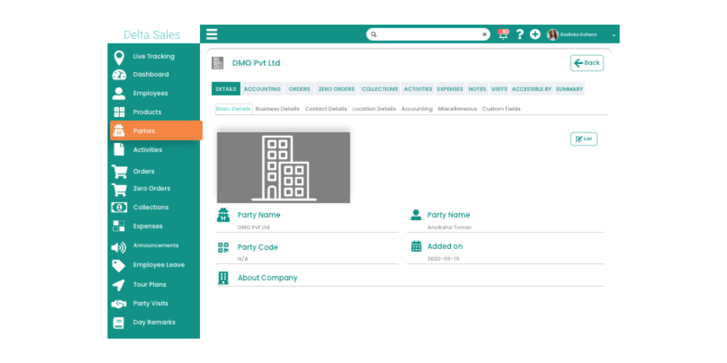
Task: Click inside the top search field
Action: [428, 34]
